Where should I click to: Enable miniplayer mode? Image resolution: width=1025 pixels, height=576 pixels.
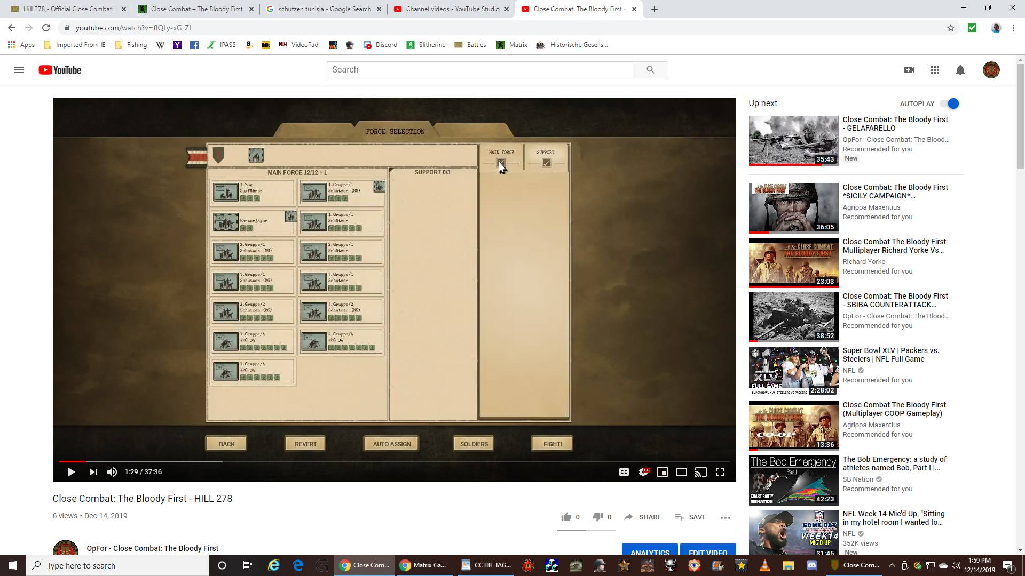click(x=663, y=472)
